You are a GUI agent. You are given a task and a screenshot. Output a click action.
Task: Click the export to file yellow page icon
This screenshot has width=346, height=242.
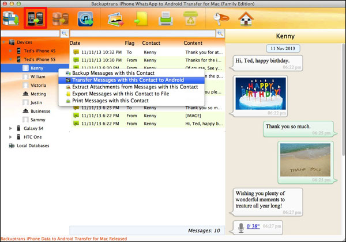tap(141, 19)
